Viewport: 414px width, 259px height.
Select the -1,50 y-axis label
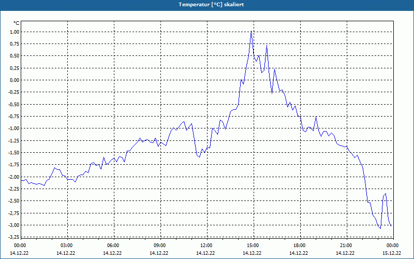(x=14, y=152)
